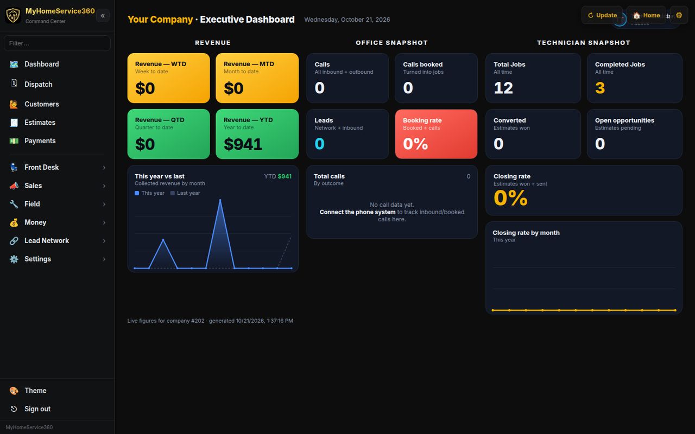Collapse the sidebar with the double-chevron button
Screen dimensions: 695x434
coord(103,16)
